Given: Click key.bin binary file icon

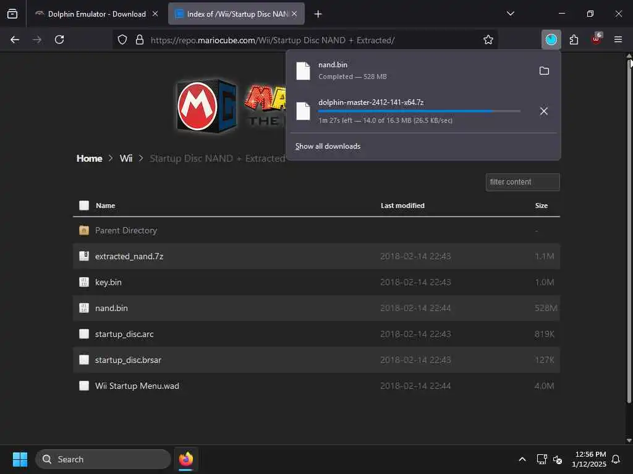Looking at the screenshot, I should 84,282.
